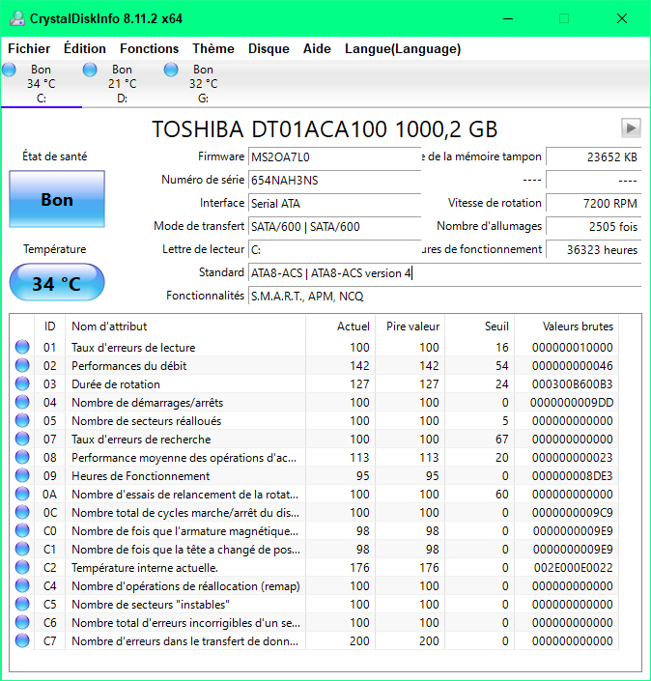Click status orb of attribute C2 row

22,567
